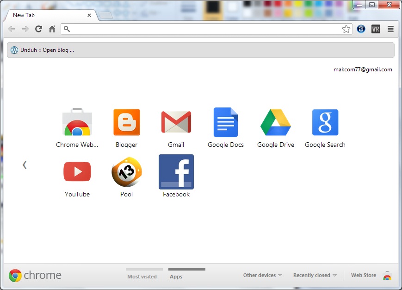Image resolution: width=402 pixels, height=290 pixels.
Task: Open Google Drive from the apps page
Action: click(275, 122)
